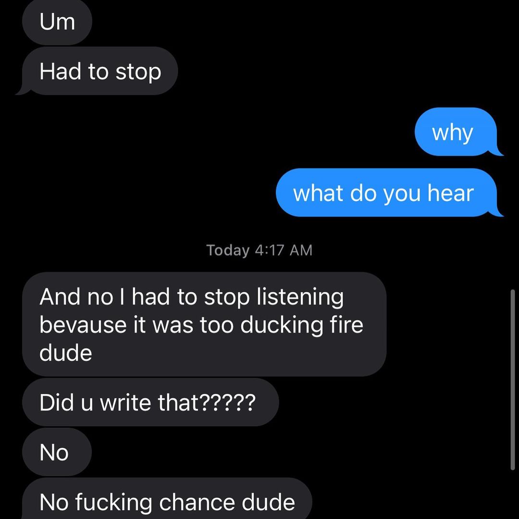The image size is (519, 519).
Task: Click the word 'stop' in 'Had to stop'
Action: pos(138,72)
